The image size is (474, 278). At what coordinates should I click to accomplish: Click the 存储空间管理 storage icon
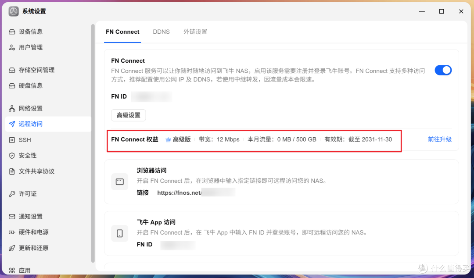tap(12, 70)
